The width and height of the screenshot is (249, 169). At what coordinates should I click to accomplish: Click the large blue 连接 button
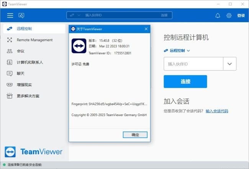click(185, 82)
